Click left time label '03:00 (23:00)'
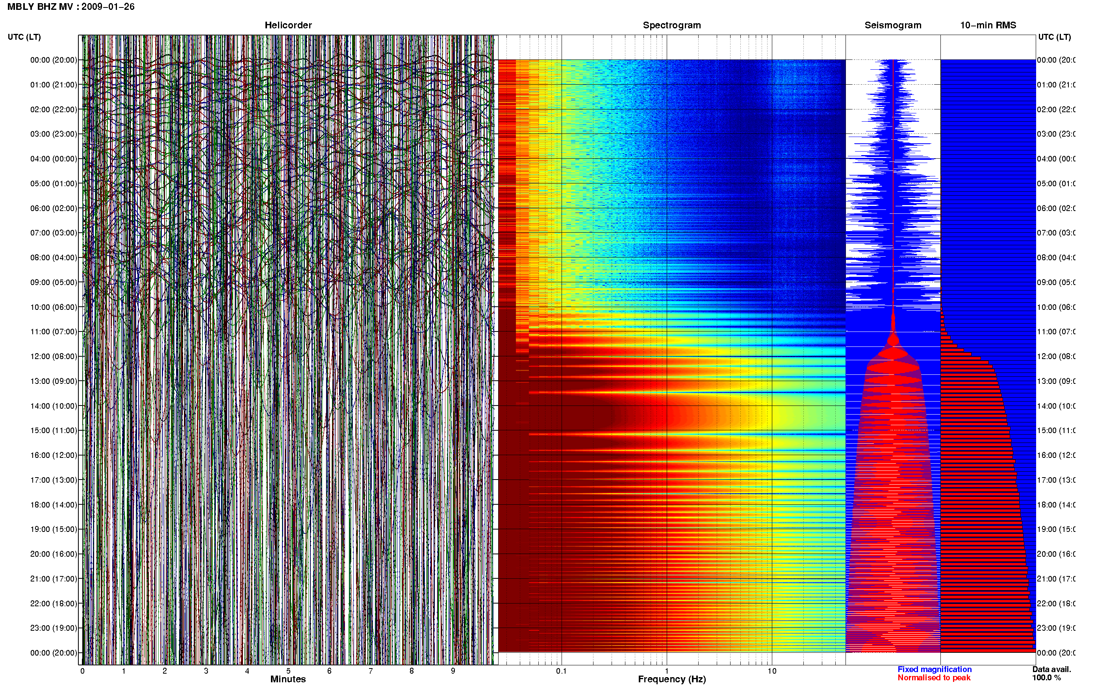 pyautogui.click(x=54, y=134)
